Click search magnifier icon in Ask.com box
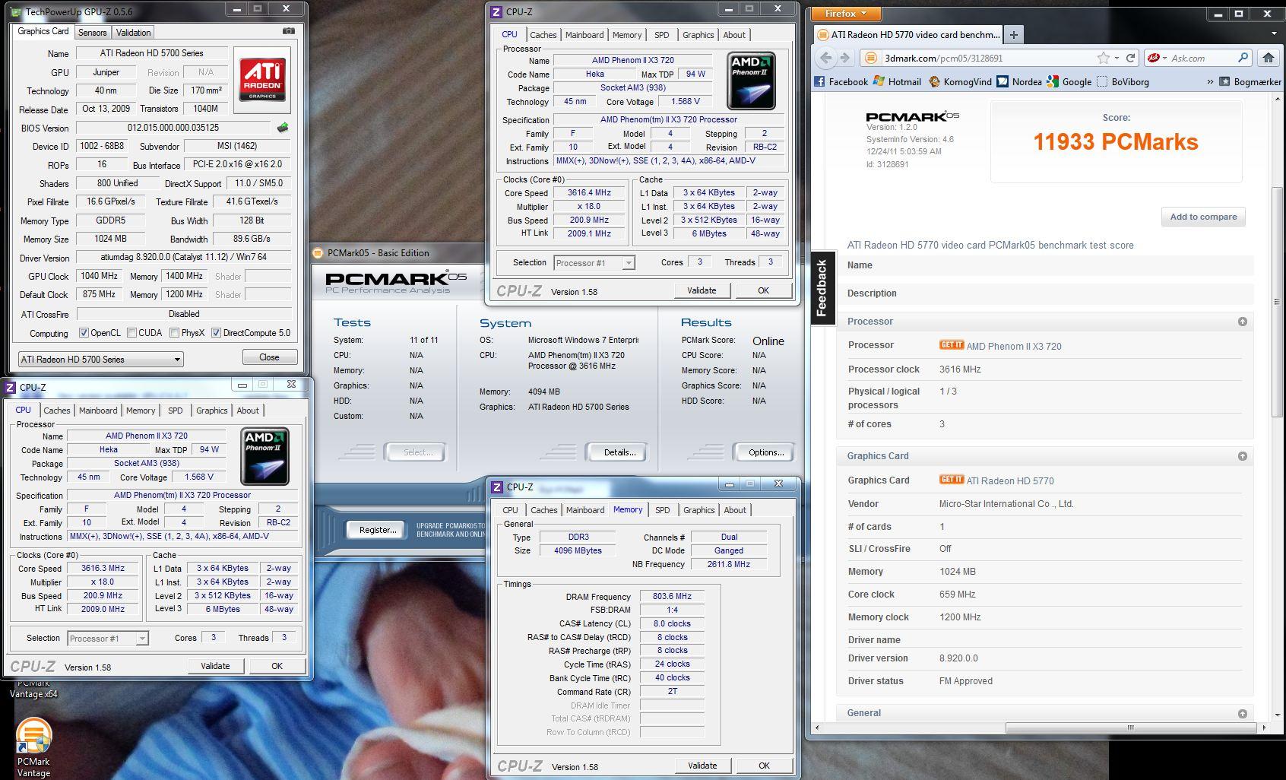The image size is (1286, 780). 1243,58
